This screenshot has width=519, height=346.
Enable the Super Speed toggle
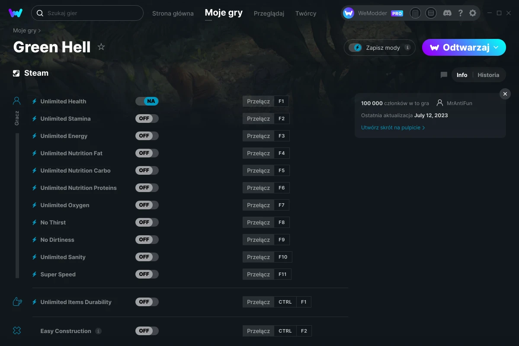click(147, 274)
